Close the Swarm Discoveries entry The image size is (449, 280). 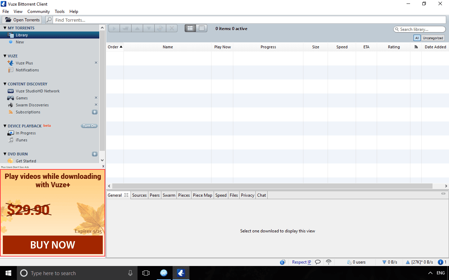tap(96, 105)
